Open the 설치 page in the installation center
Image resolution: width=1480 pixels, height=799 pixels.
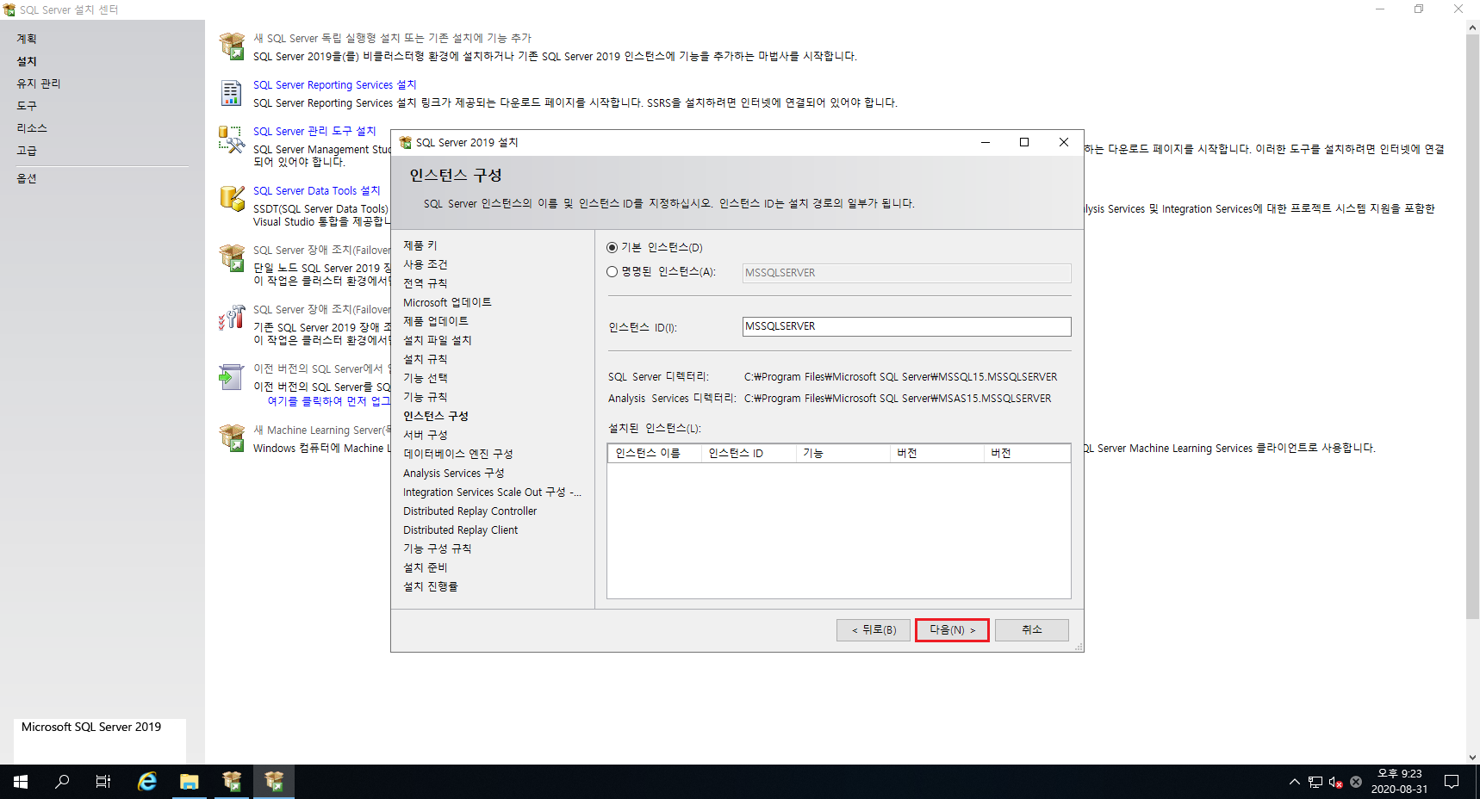27,61
